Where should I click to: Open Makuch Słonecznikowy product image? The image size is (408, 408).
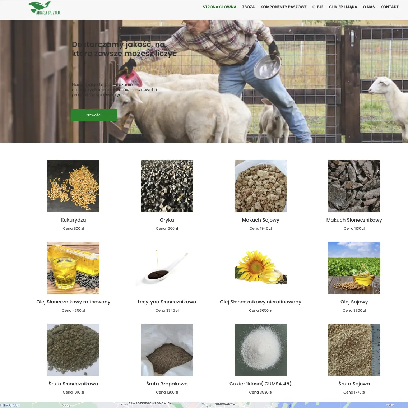click(x=354, y=186)
